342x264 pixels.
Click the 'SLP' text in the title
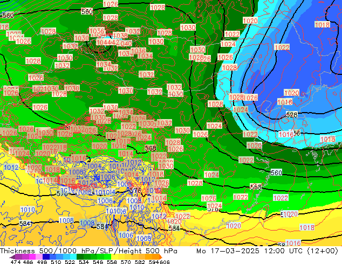coord(106,251)
